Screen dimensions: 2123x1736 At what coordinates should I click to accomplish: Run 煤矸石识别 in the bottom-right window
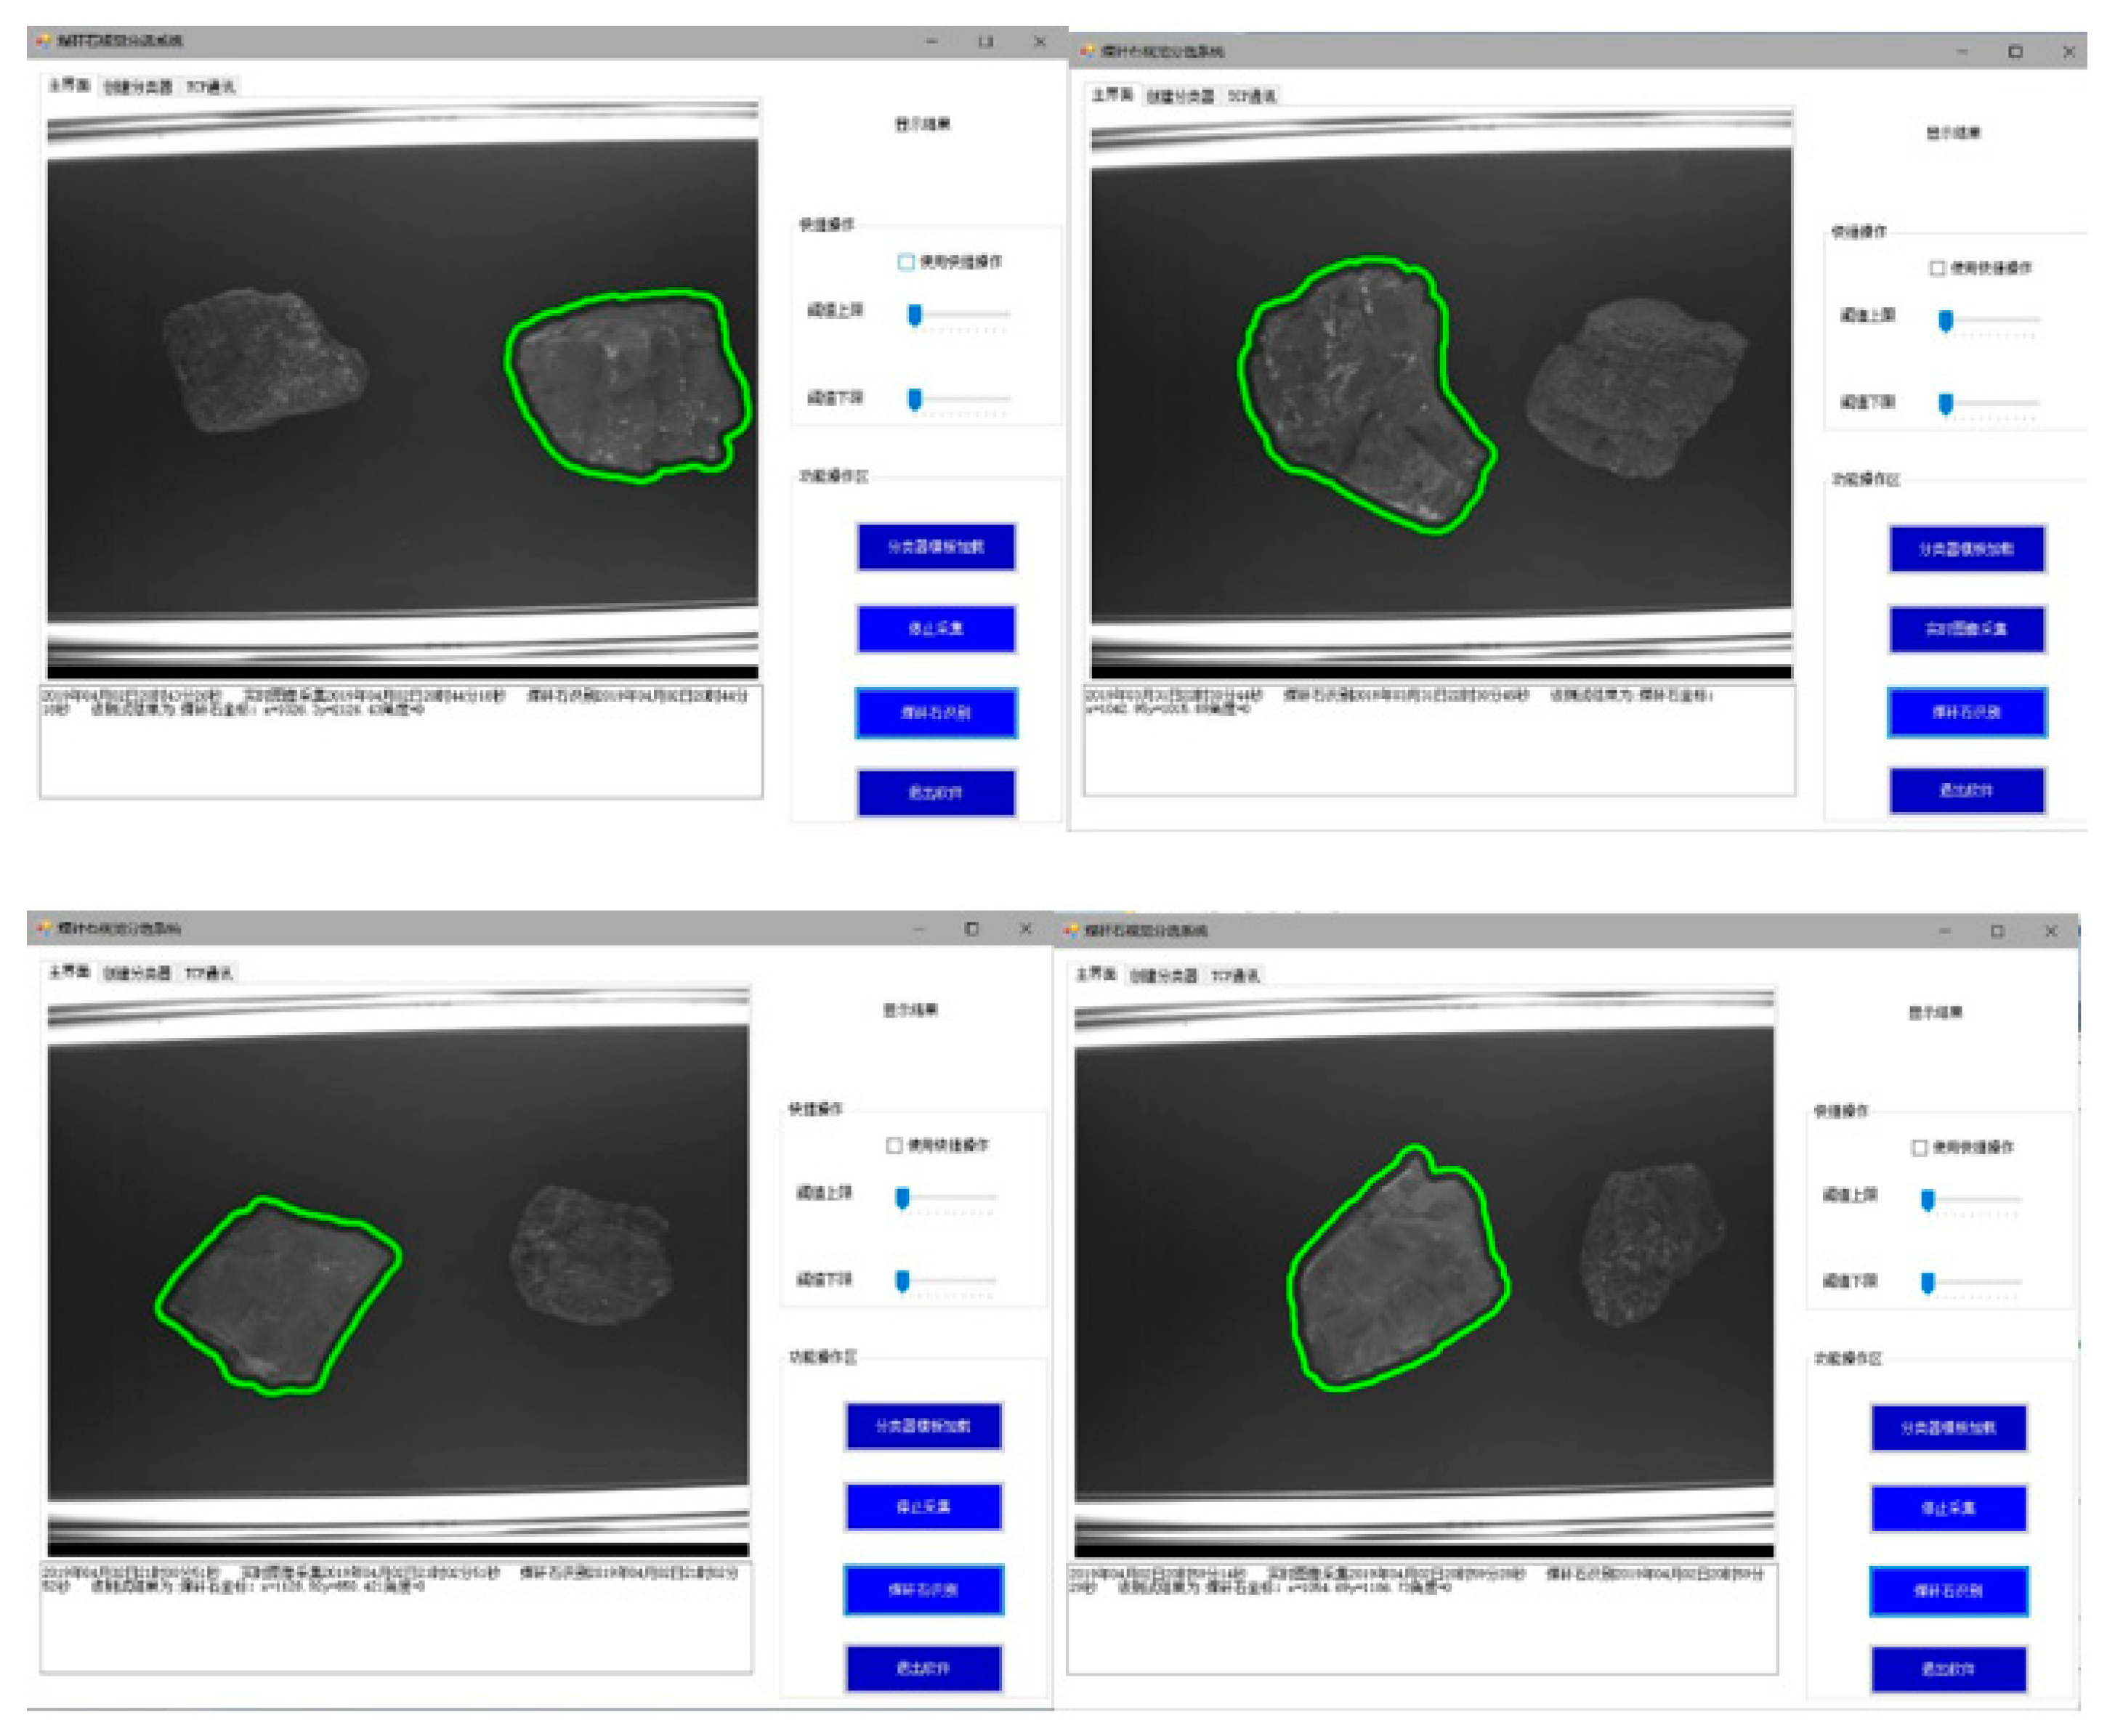1949,1591
